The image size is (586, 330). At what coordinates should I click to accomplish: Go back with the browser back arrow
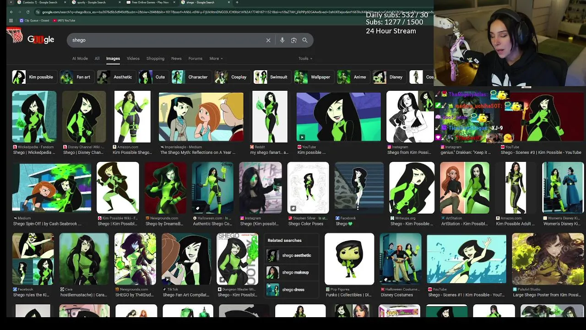11,12
